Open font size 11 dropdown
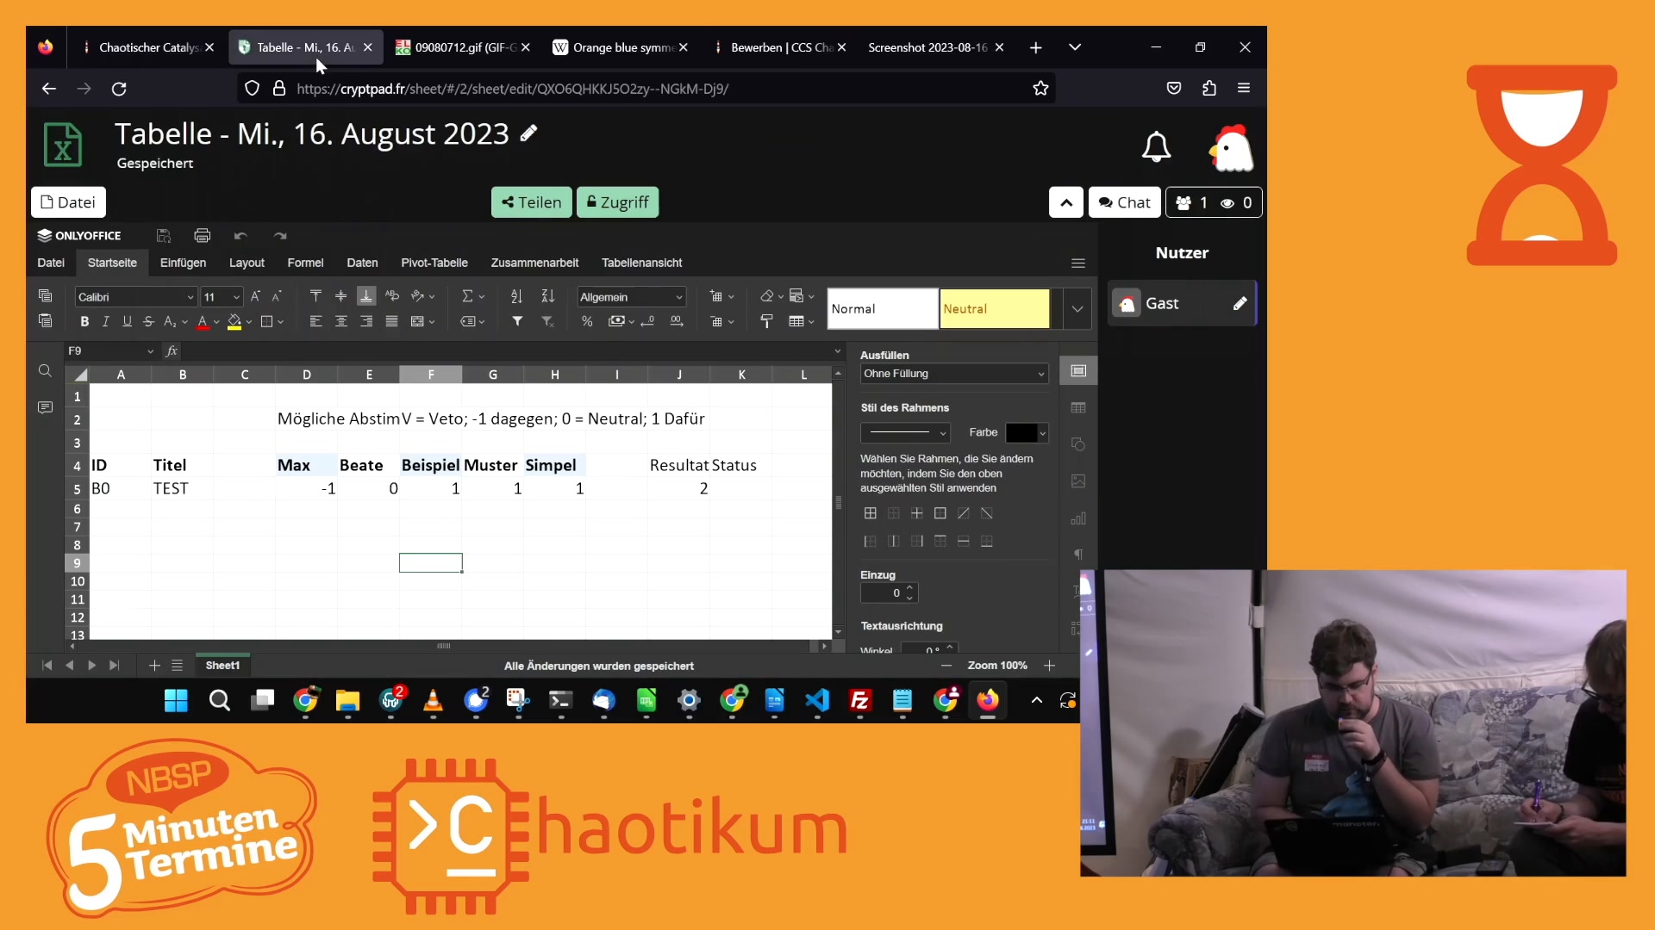Screen dimensions: 1655x930 [236, 297]
